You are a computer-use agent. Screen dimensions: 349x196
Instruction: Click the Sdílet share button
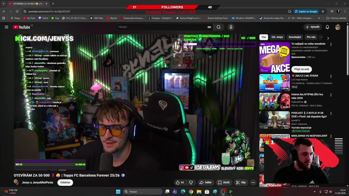click(x=205, y=182)
